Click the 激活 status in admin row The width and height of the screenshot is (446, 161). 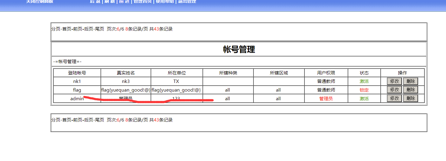(x=364, y=98)
